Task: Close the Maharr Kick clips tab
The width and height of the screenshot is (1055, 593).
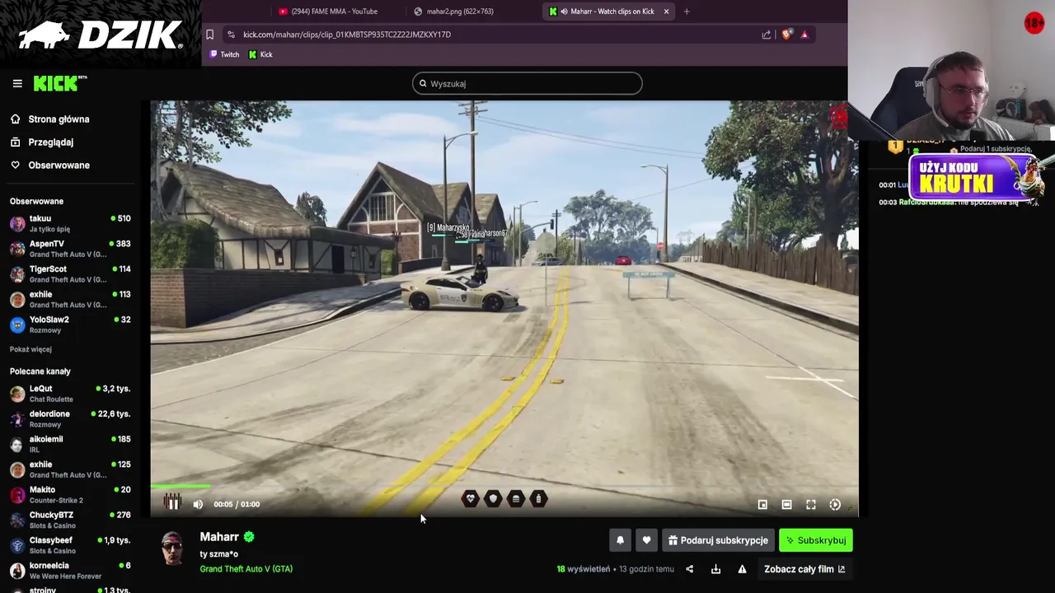Action: pyautogui.click(x=666, y=12)
